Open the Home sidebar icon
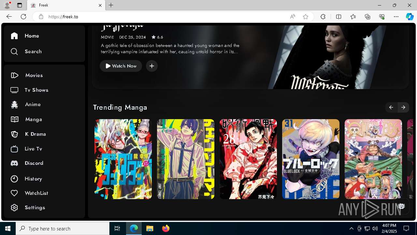417x235 pixels. pos(14,36)
